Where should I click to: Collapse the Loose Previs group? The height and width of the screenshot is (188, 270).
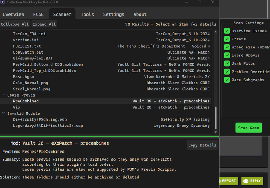point(3,95)
